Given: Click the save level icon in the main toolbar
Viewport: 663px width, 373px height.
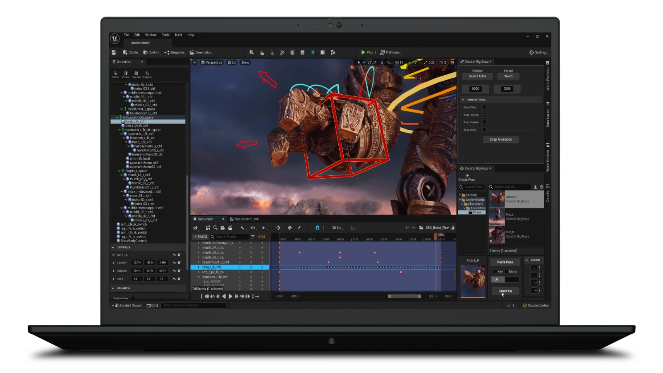Looking at the screenshot, I should tap(114, 53).
